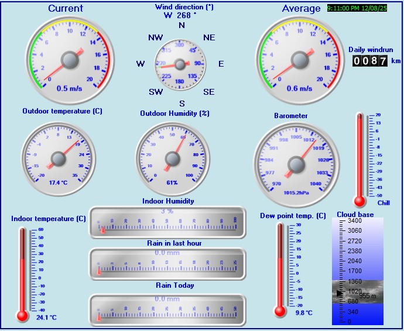404x331 pixels.
Task: Click the Outdoor temperature dial
Action: [x=58, y=158]
